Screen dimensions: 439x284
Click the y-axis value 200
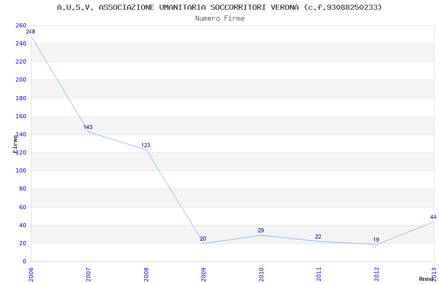click(x=21, y=80)
